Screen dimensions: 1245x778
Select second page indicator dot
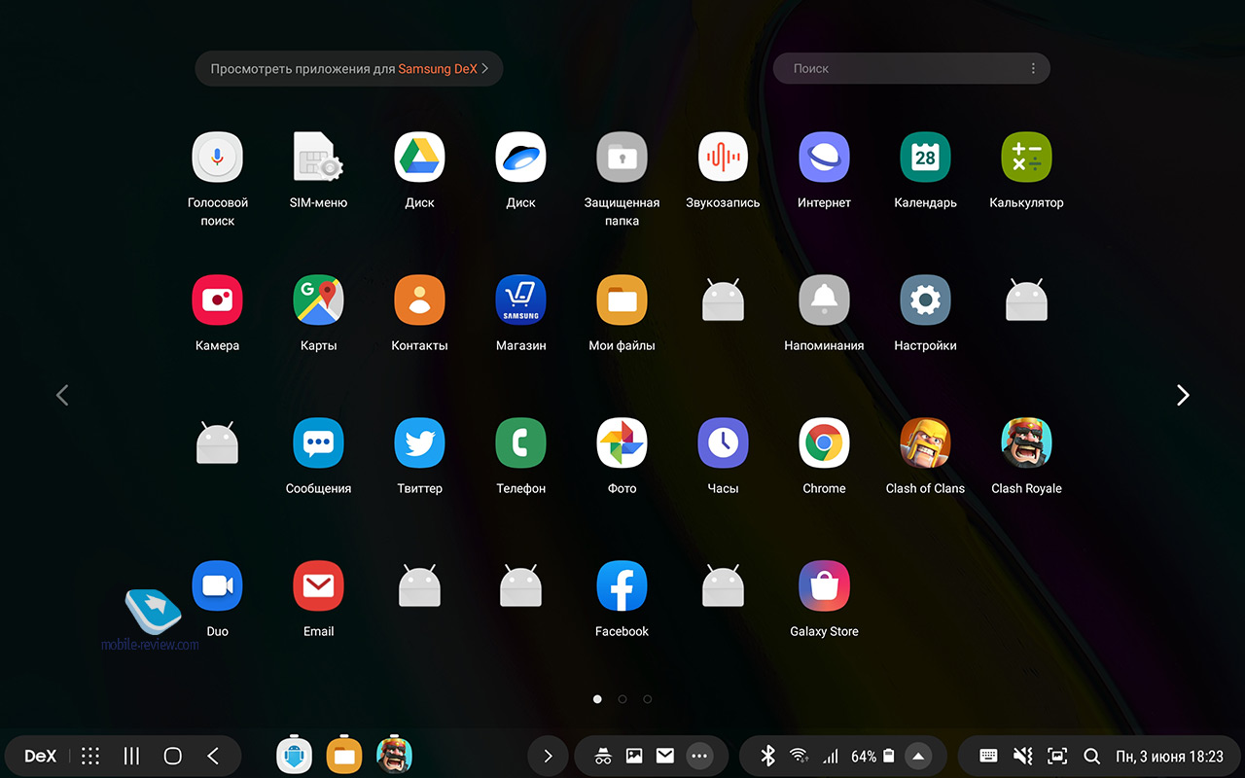622,698
